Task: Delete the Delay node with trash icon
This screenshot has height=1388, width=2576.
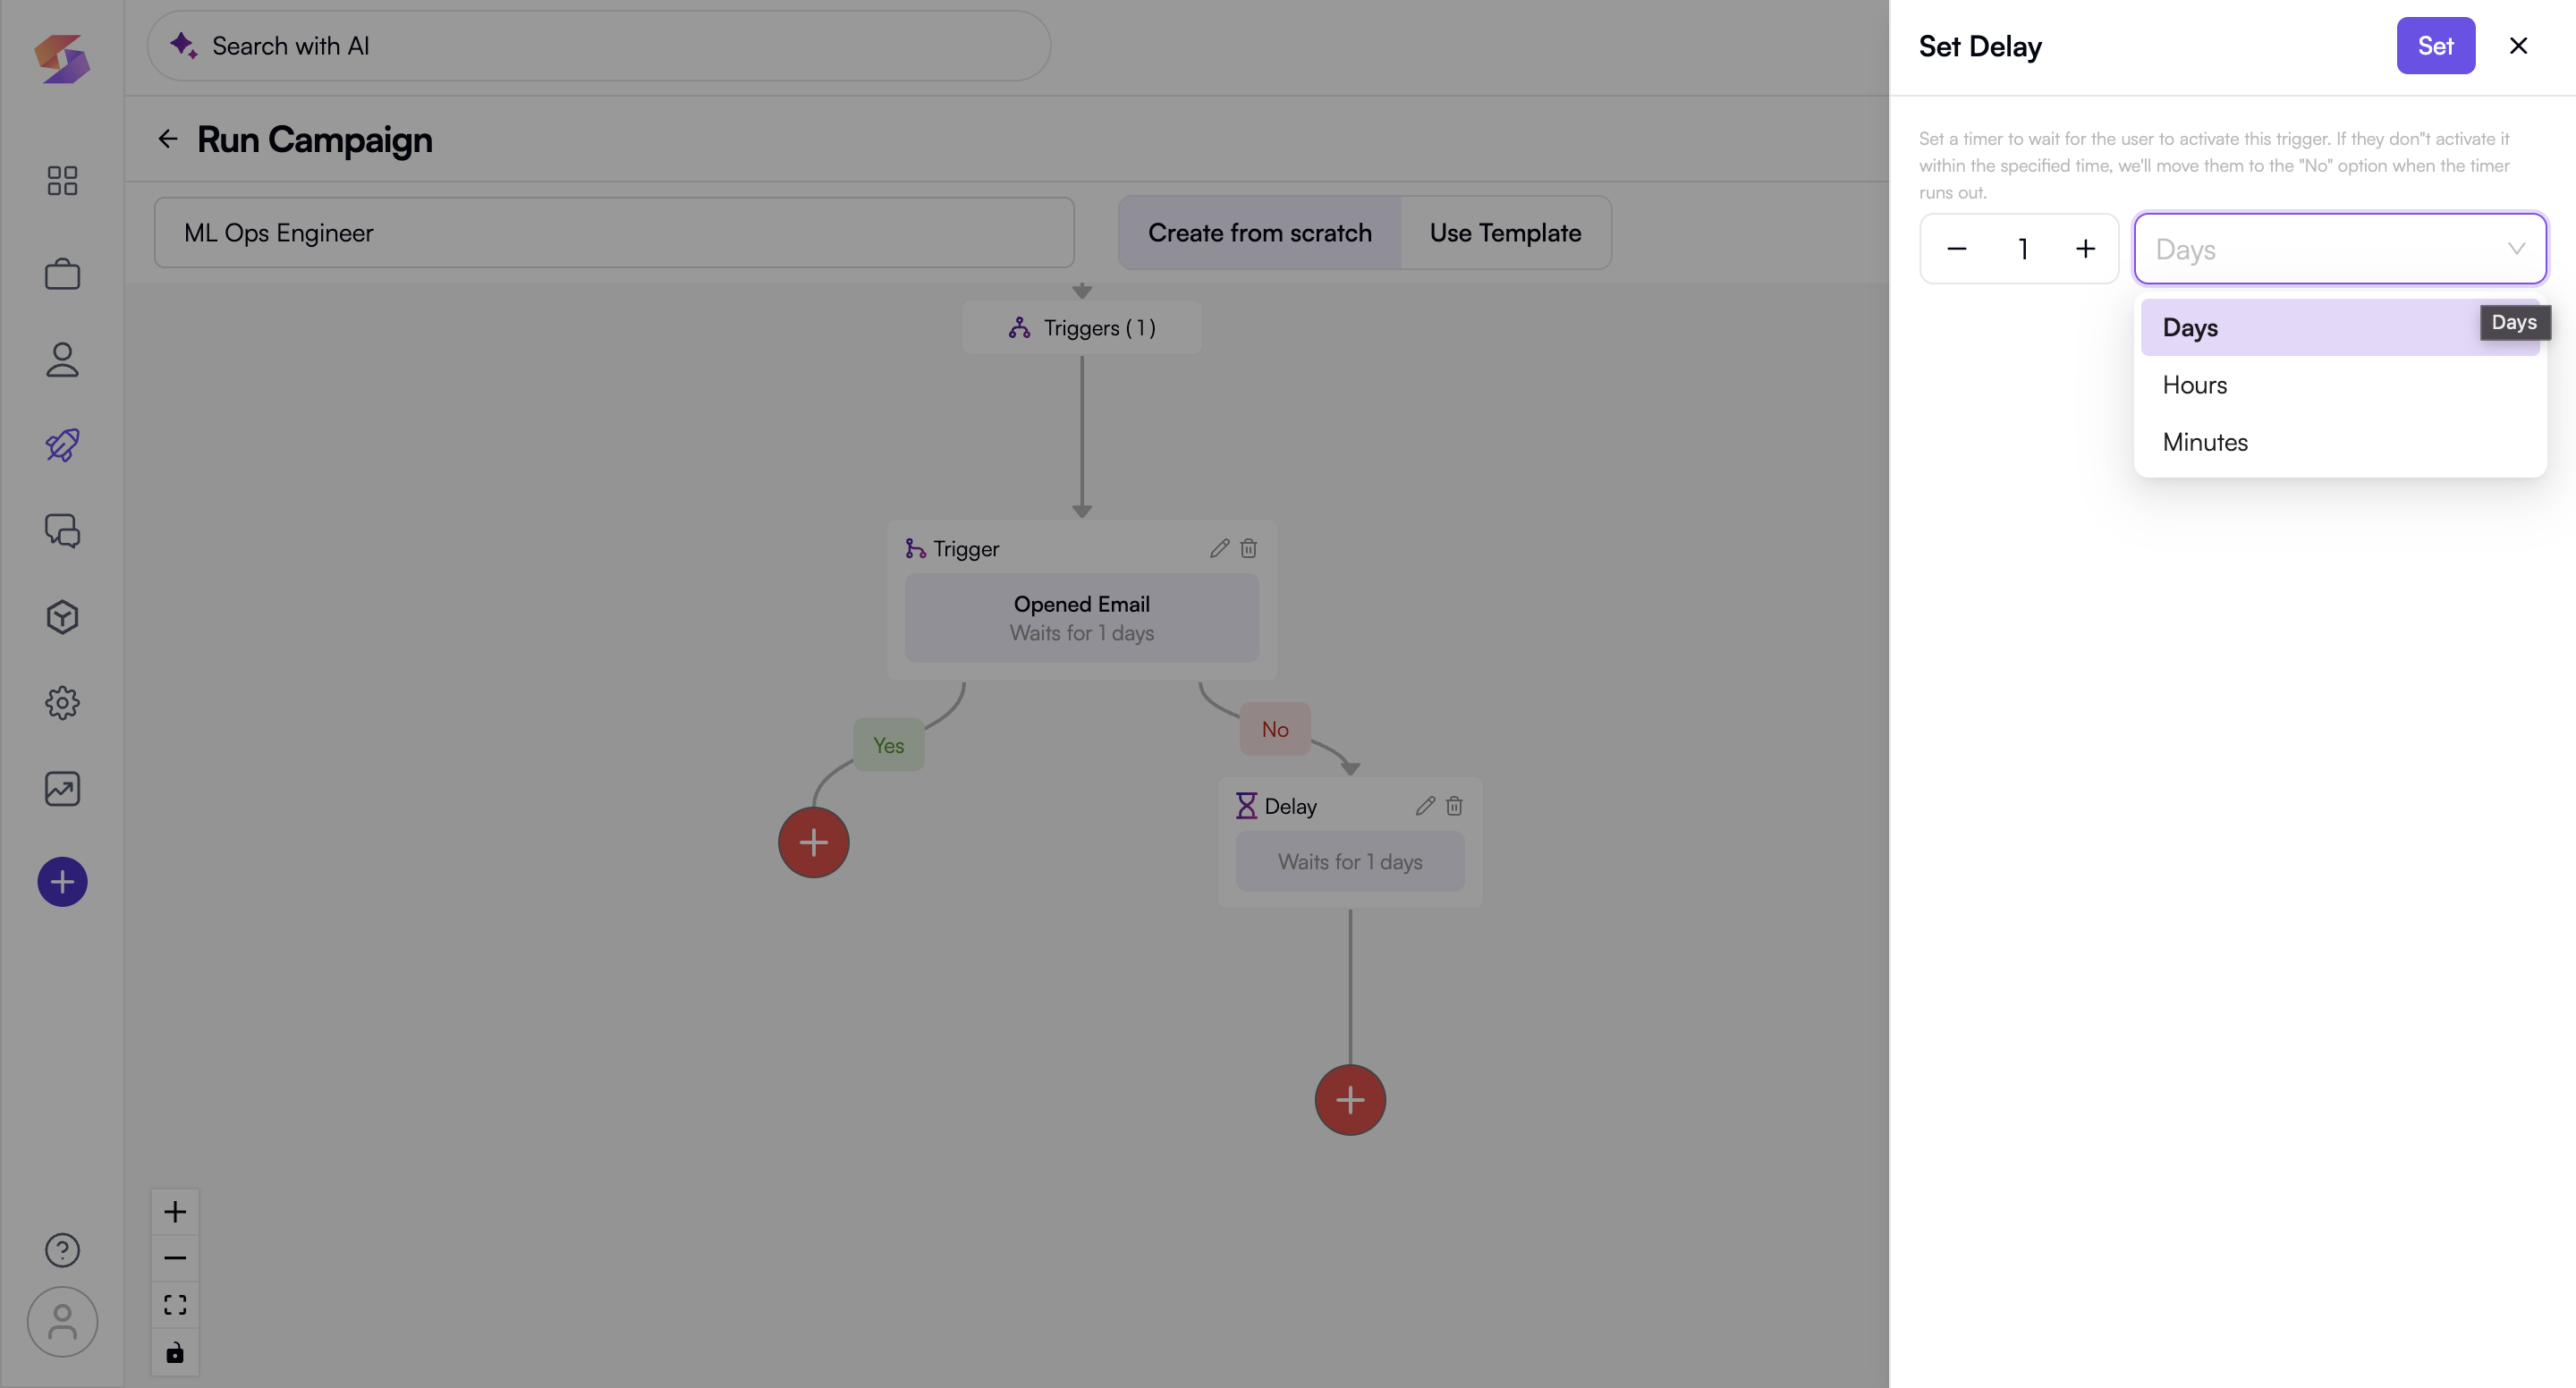Action: click(x=1455, y=806)
